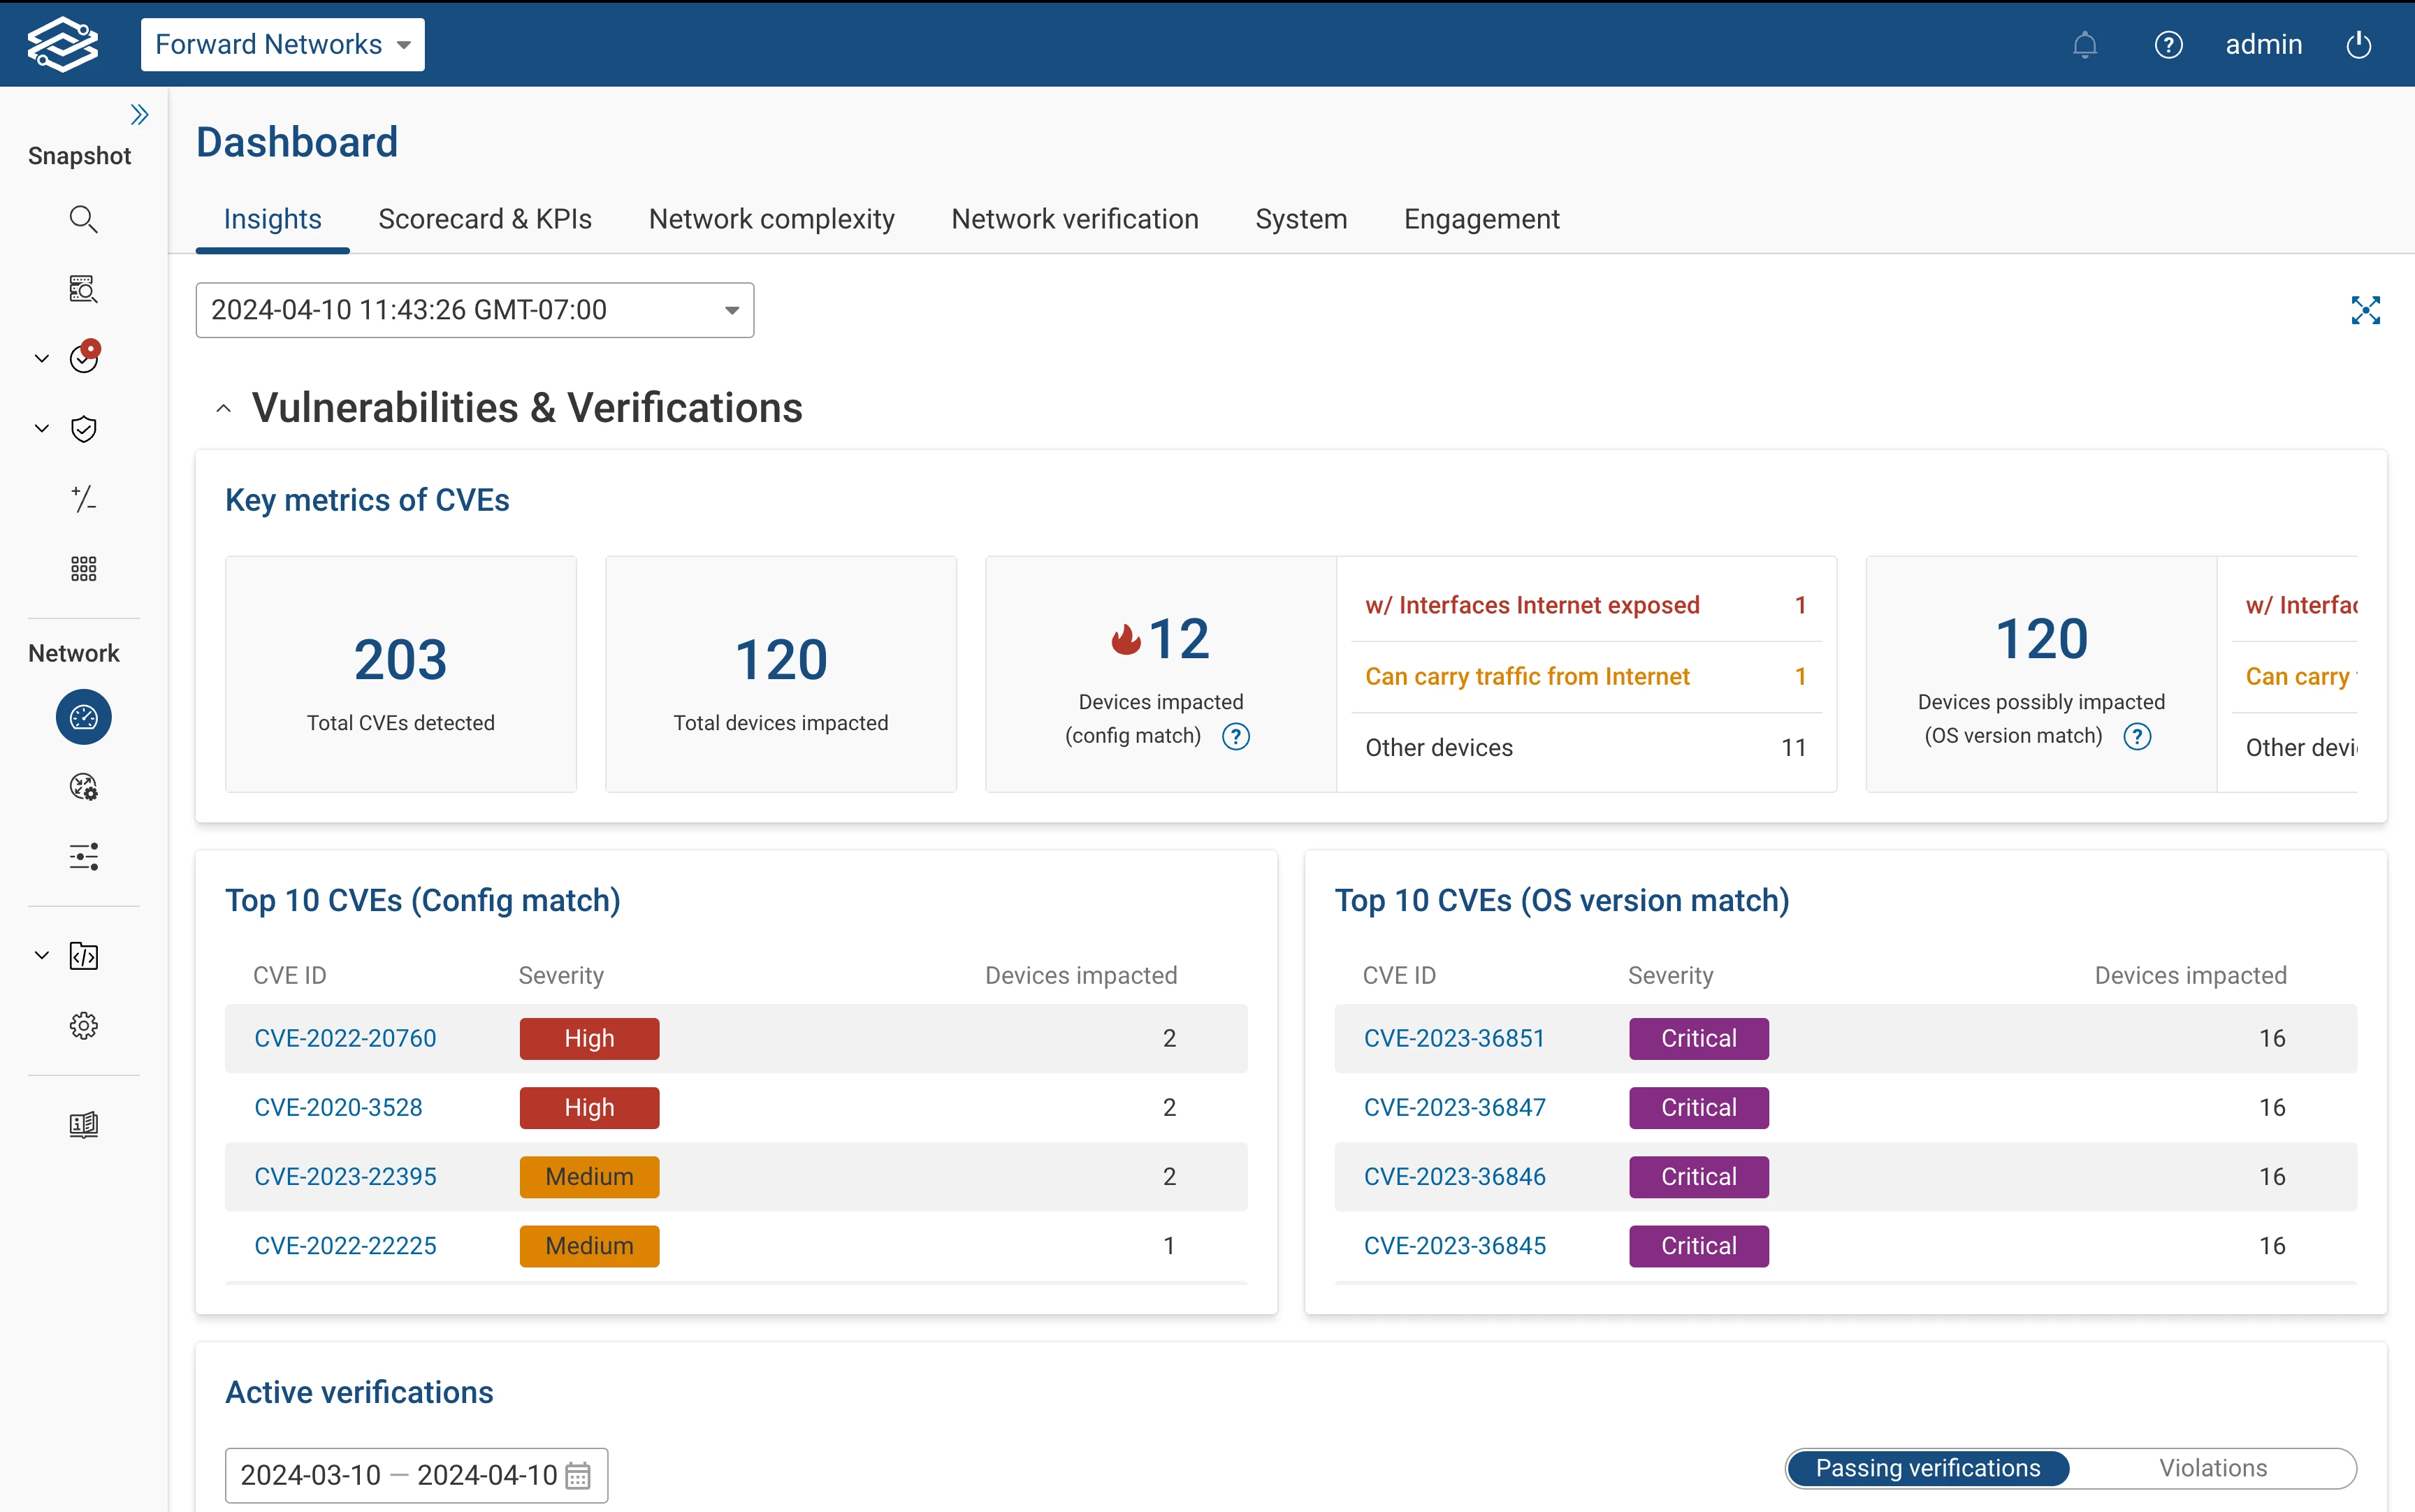The width and height of the screenshot is (2415, 1512).
Task: Open the snapshot timestamp dropdown
Action: coord(474,310)
